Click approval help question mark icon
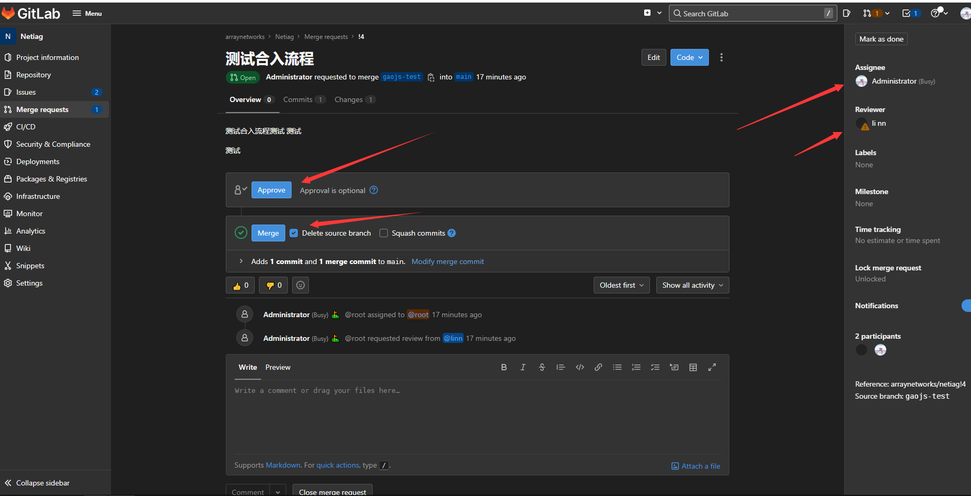 pos(374,190)
